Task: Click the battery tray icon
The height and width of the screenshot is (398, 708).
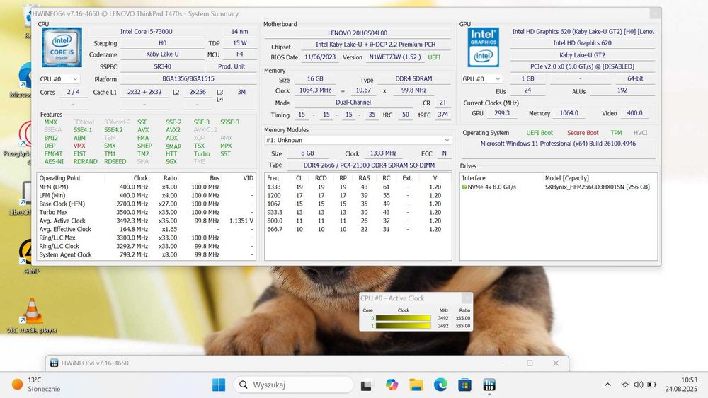Action: point(651,385)
